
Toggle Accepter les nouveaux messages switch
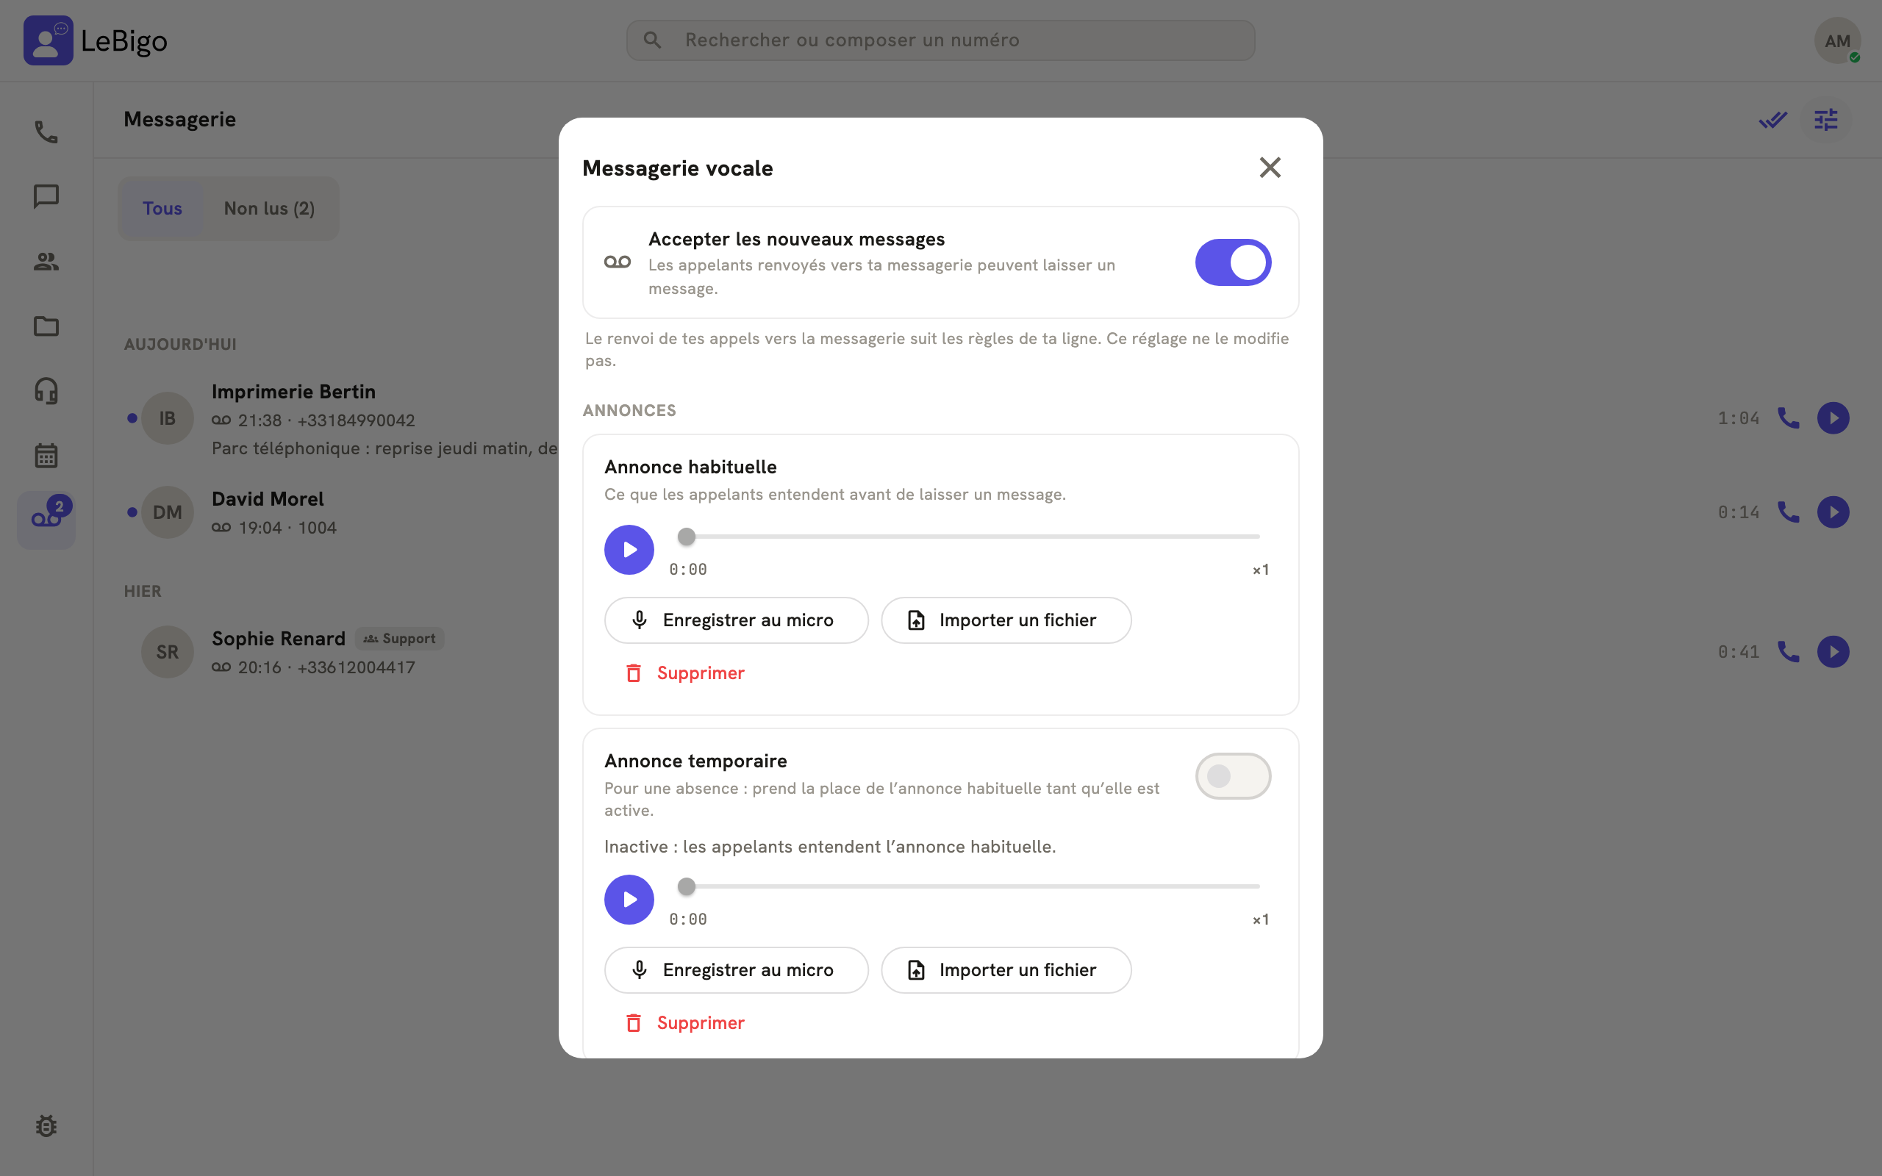[x=1233, y=262]
